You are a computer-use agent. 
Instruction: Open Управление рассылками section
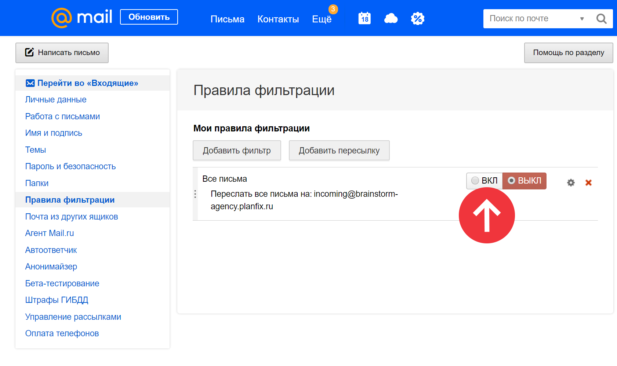click(x=73, y=317)
